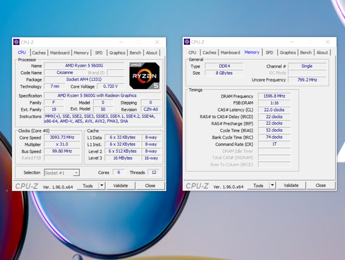Click the technology value '7 nm'
Screen dimensions: 345x260
pyautogui.click(x=55, y=86)
